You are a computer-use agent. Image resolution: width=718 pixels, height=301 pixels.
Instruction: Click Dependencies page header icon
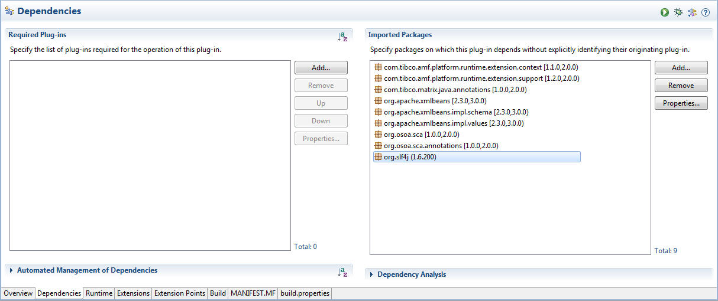pyautogui.click(x=9, y=11)
